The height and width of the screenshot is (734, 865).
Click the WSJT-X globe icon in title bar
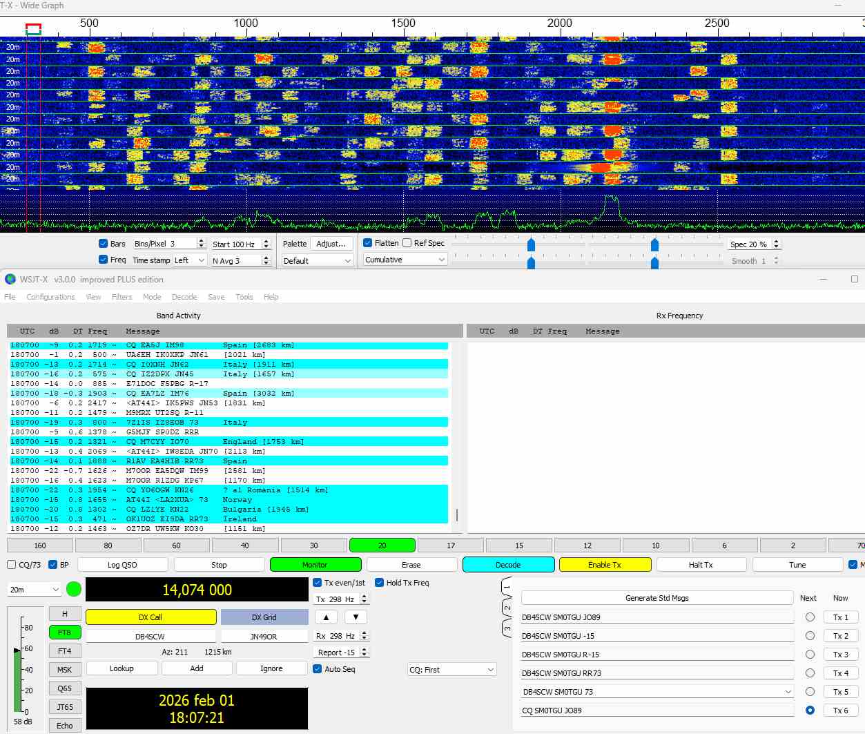[x=10, y=280]
